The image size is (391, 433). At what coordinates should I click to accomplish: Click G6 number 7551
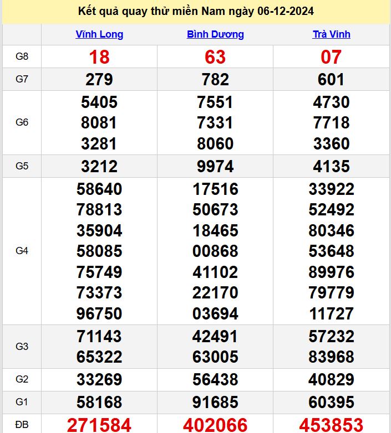coord(215,102)
